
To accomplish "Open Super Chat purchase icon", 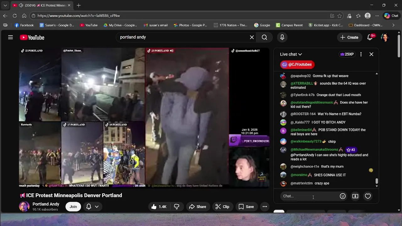I will click(x=355, y=196).
